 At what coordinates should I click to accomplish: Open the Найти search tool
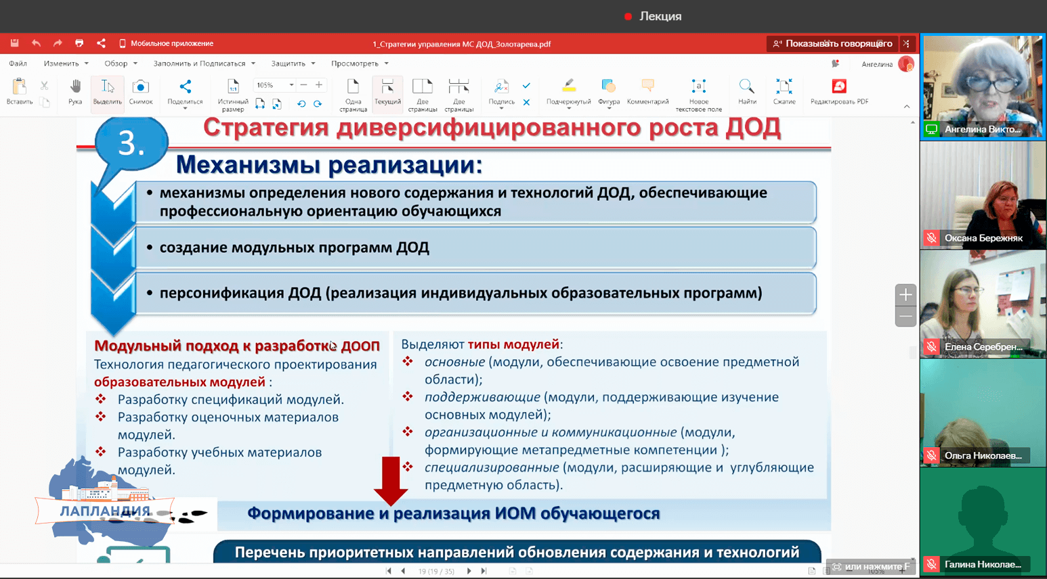point(747,92)
